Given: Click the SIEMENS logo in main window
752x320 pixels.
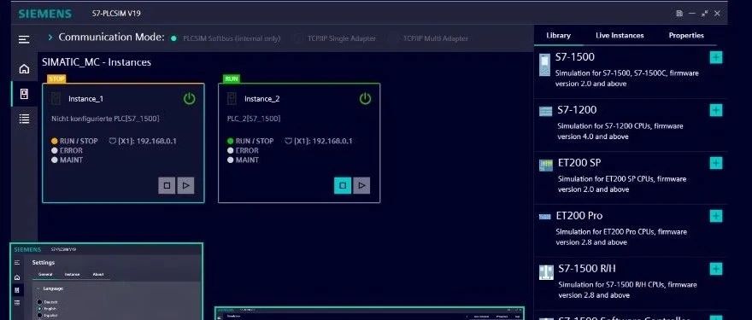Looking at the screenshot, I should (x=45, y=14).
